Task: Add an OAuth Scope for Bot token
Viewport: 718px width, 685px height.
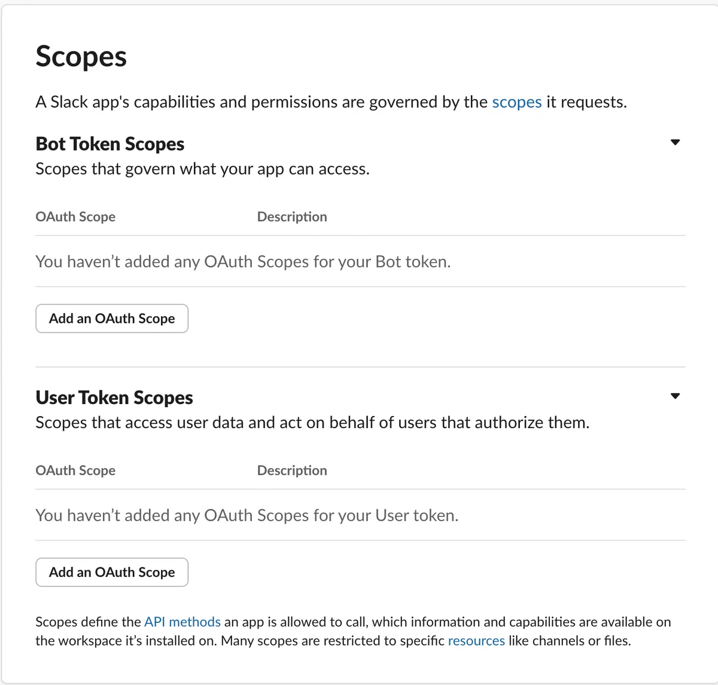Action: coord(112,319)
